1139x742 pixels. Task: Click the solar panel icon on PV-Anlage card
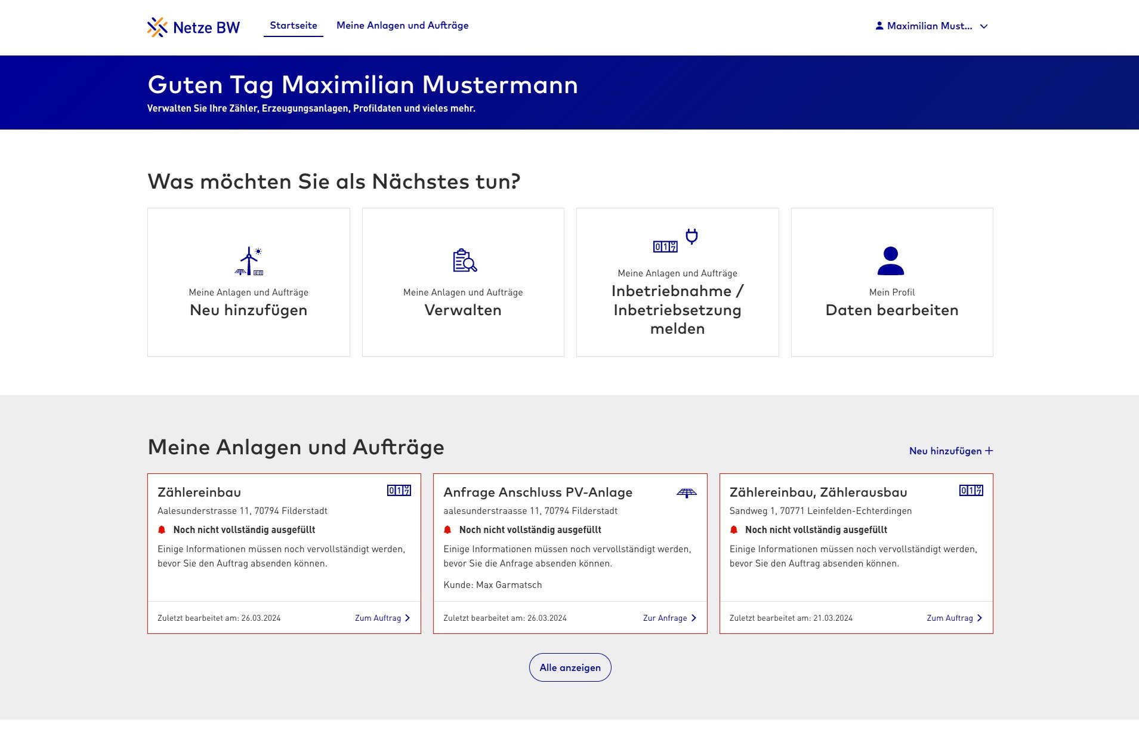687,492
